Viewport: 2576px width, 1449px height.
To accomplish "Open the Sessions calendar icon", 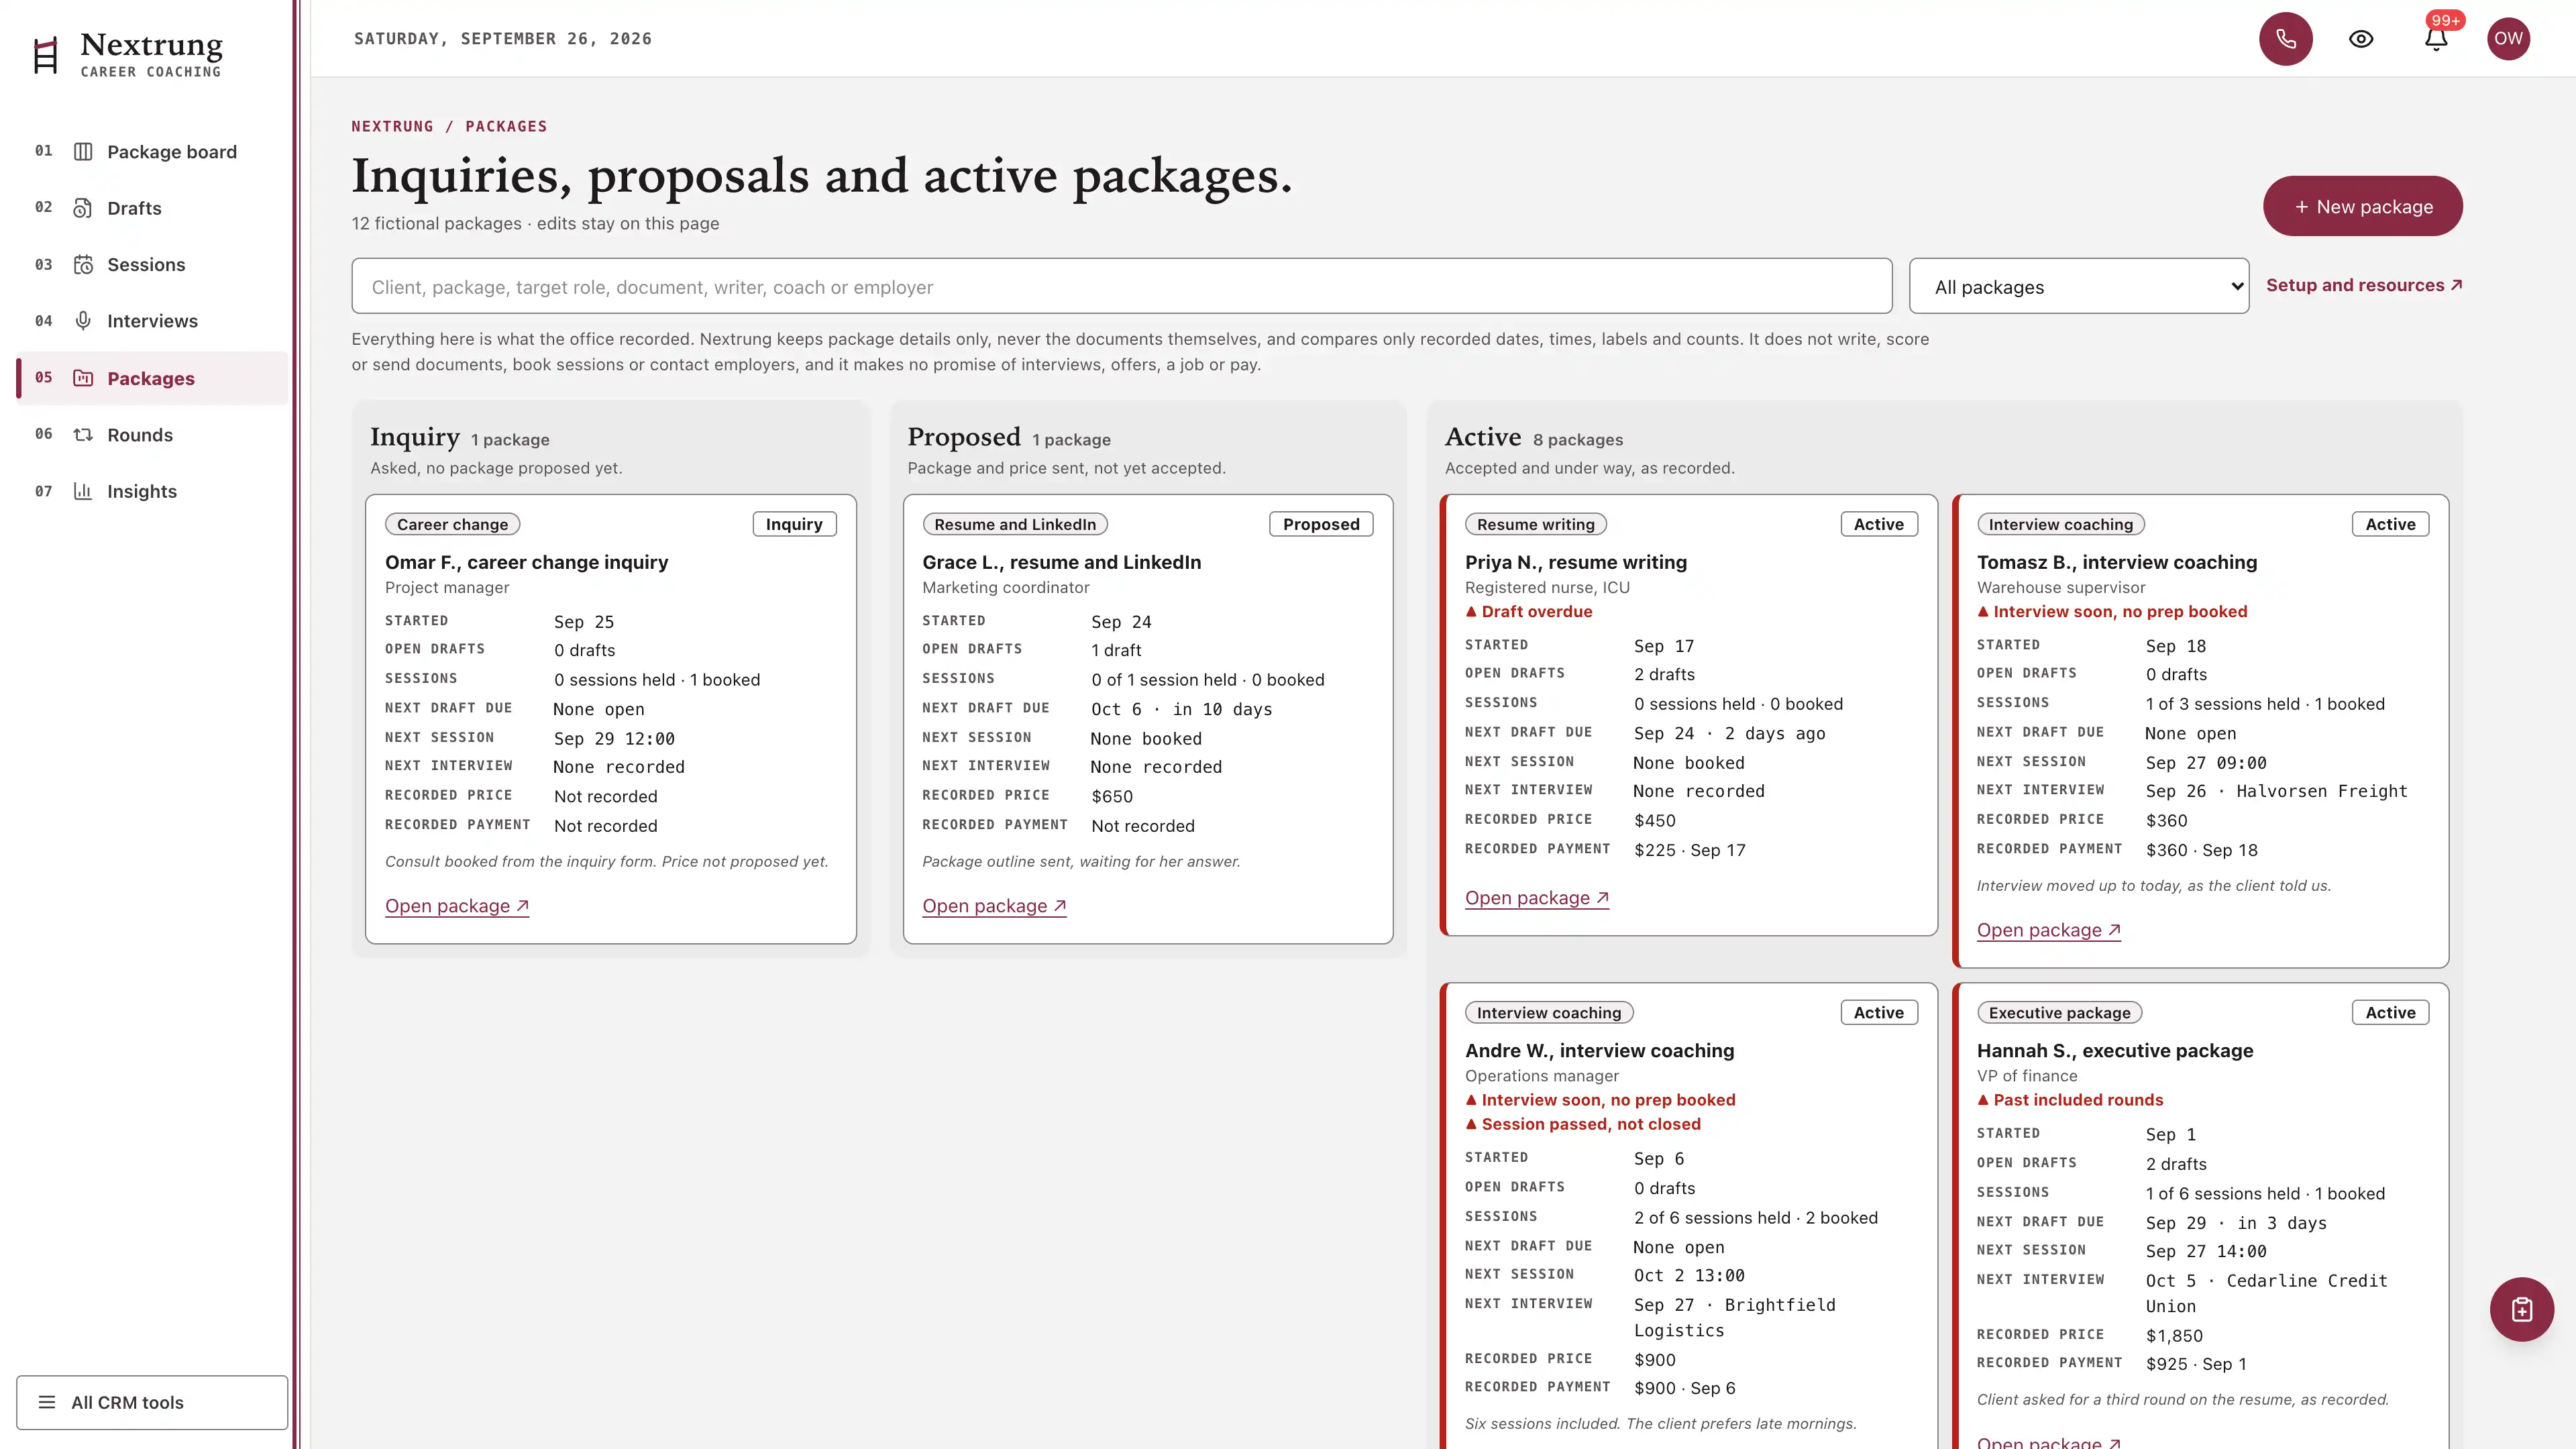I will pos(83,265).
